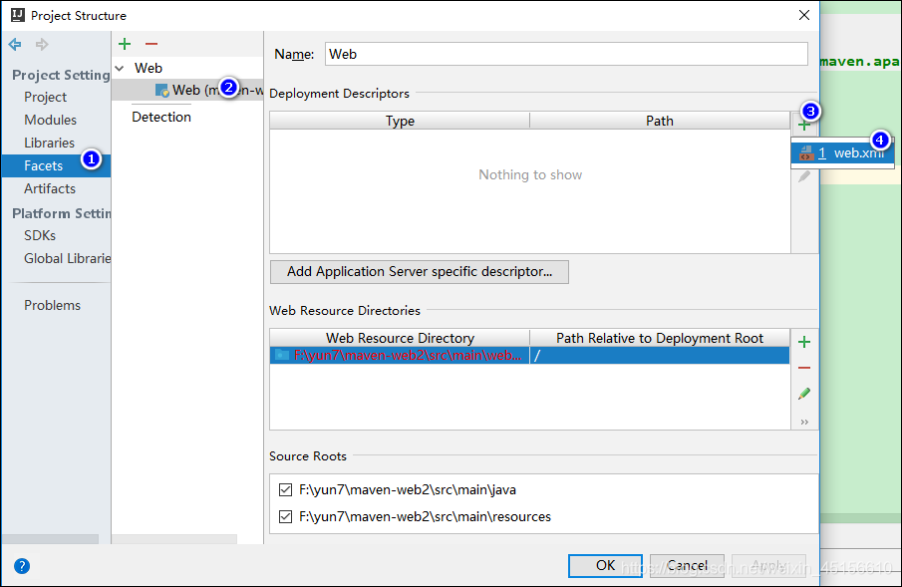Viewport: 902px width, 587px height.
Task: Click the Type column header
Action: click(400, 121)
